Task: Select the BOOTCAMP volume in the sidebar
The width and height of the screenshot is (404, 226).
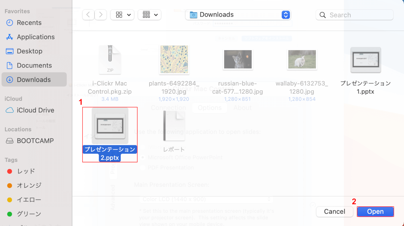Action: [x=34, y=141]
